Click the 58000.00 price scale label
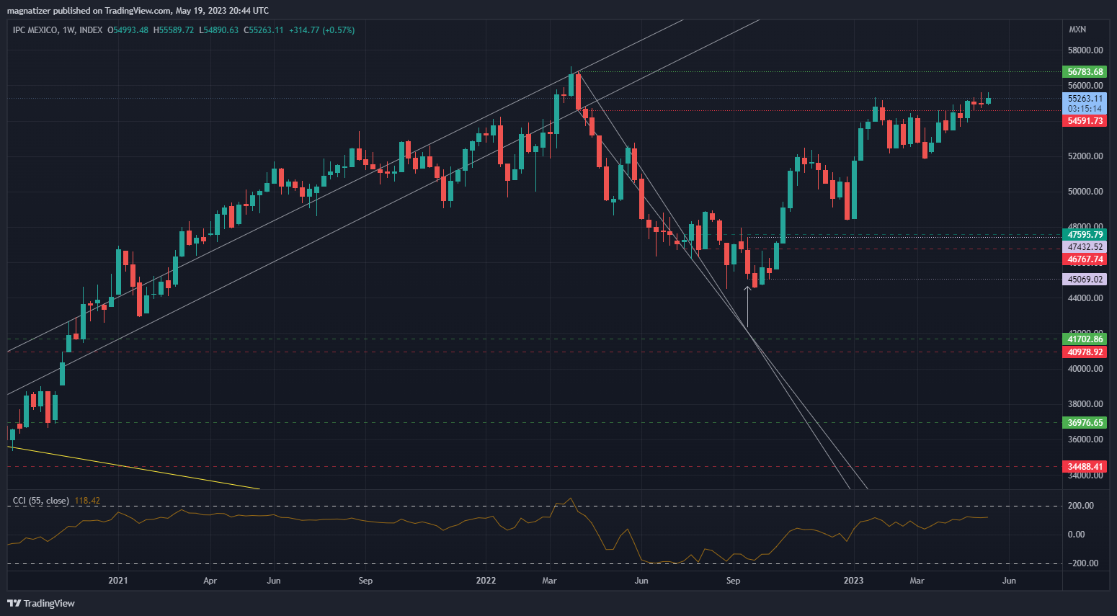Screen dimensions: 1117x616 click(1085, 50)
